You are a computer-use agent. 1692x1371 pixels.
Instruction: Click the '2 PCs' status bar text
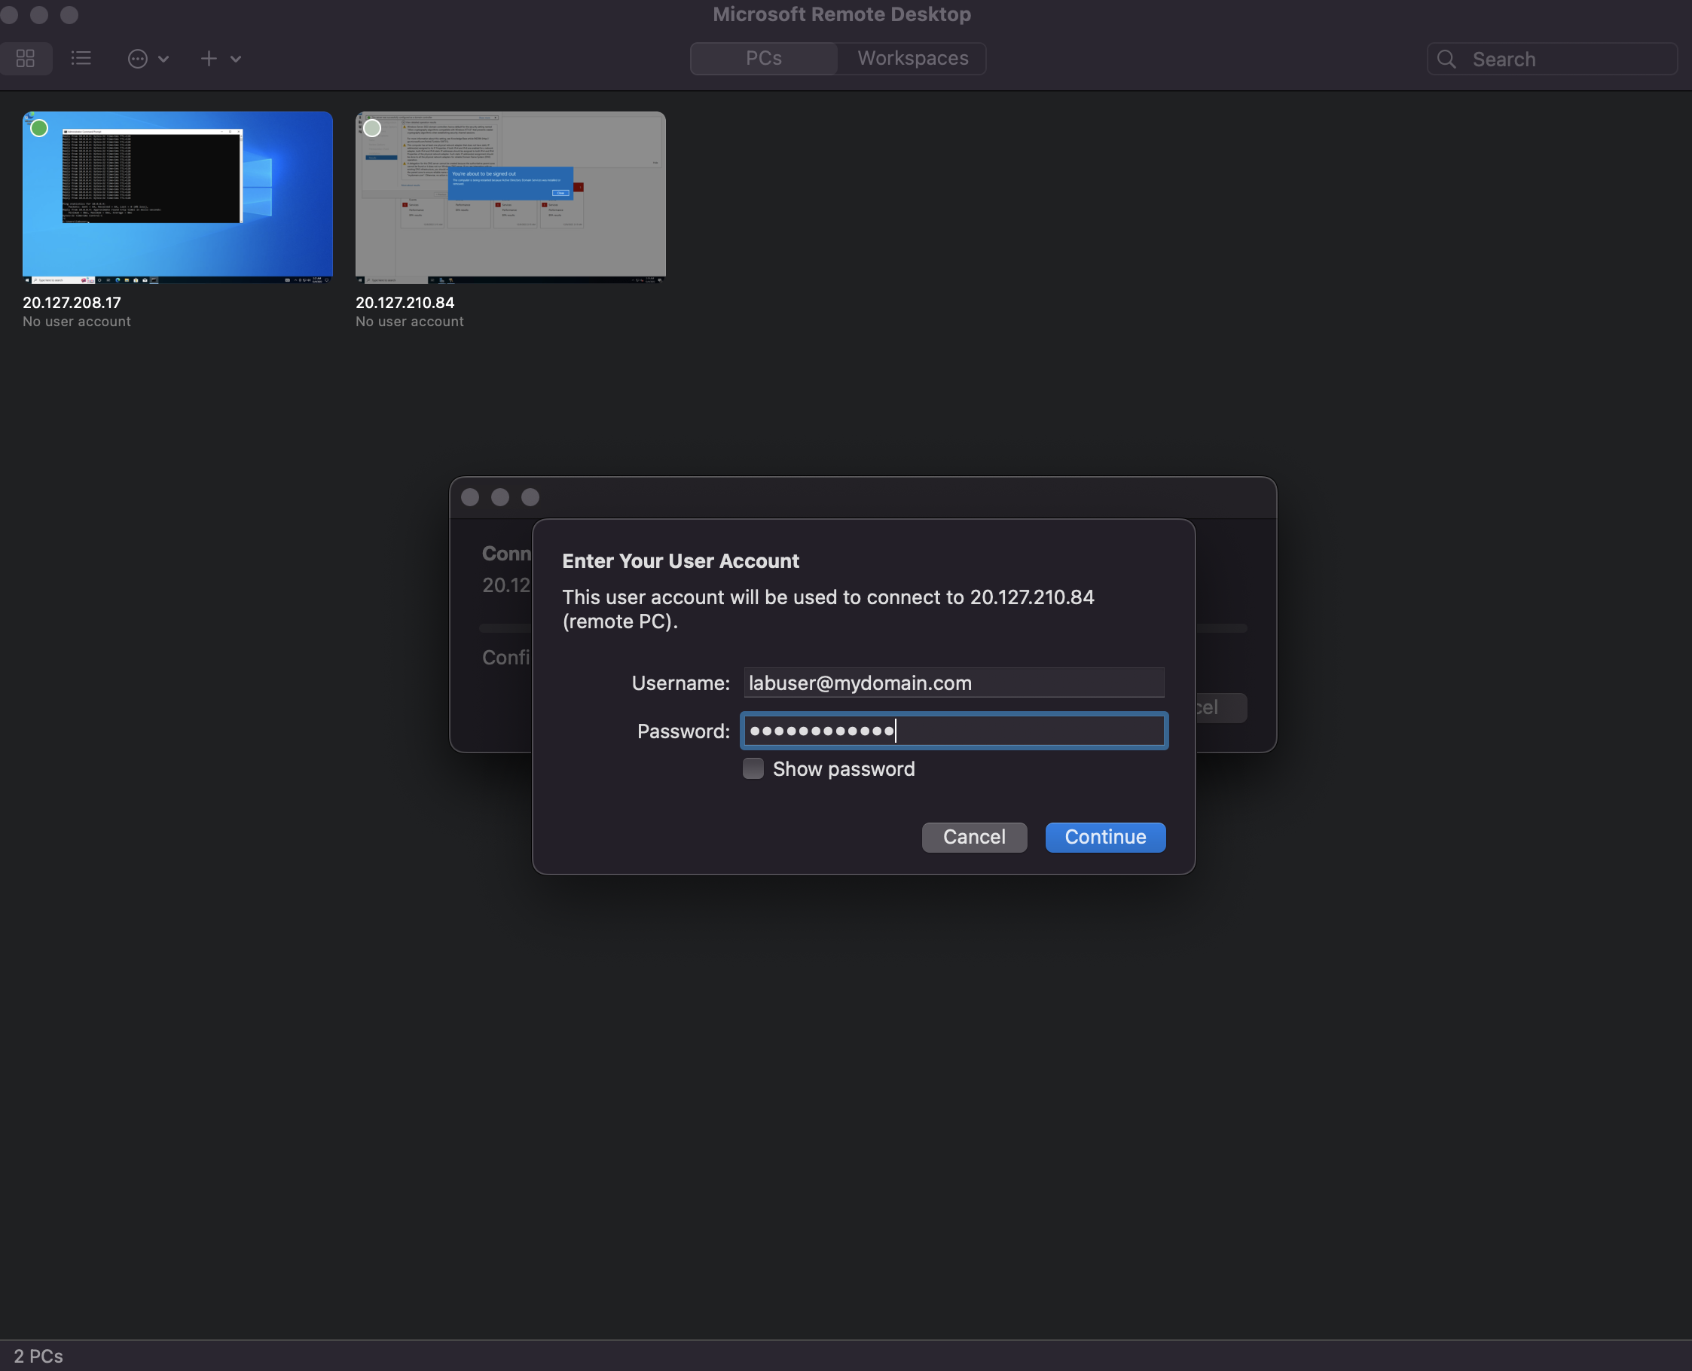pyautogui.click(x=38, y=1356)
